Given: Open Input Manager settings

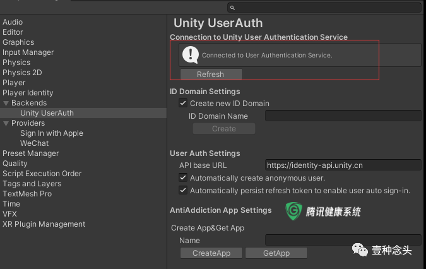Looking at the screenshot, I should (x=28, y=52).
